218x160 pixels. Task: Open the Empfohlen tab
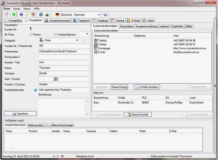(177, 26)
